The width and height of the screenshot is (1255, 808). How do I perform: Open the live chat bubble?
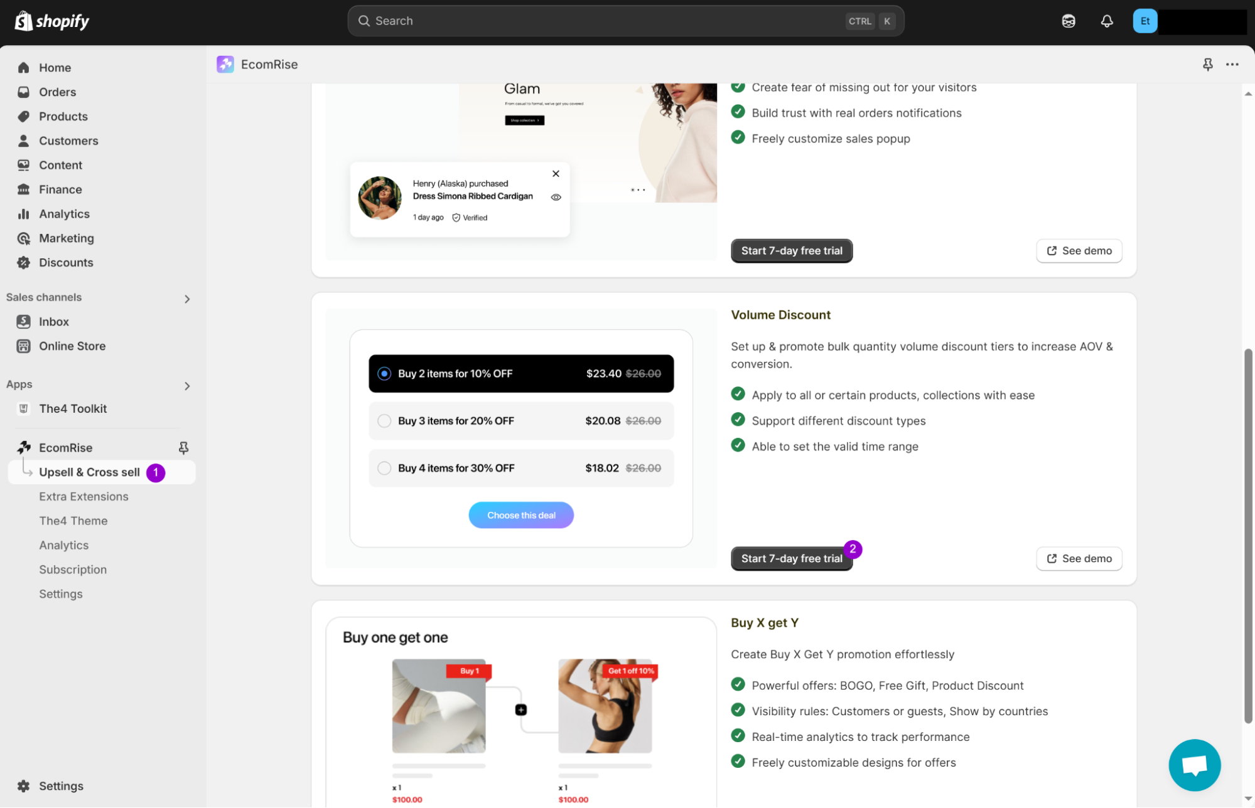pyautogui.click(x=1195, y=765)
